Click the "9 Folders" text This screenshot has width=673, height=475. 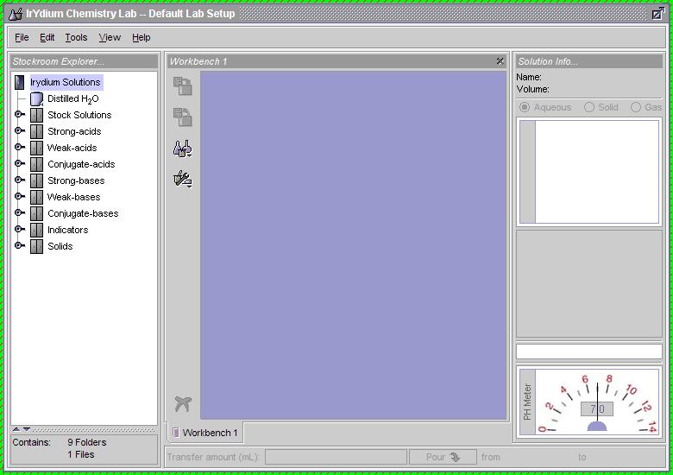(86, 442)
